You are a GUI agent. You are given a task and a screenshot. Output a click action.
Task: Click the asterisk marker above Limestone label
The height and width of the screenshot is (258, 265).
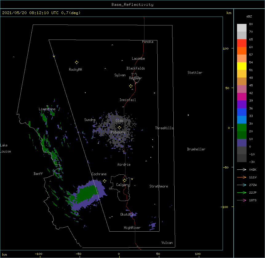tap(47, 106)
